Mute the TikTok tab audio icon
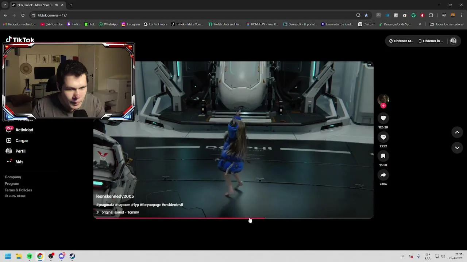 56,5
